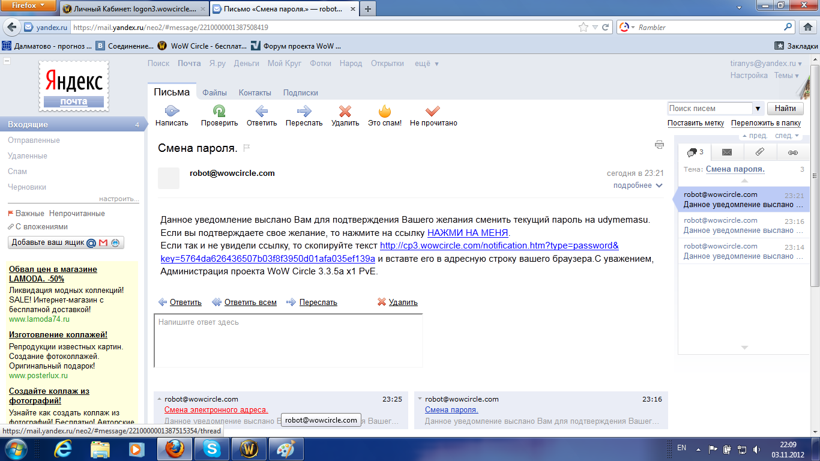Open the Спам folder
This screenshot has width=820, height=461.
click(x=17, y=171)
